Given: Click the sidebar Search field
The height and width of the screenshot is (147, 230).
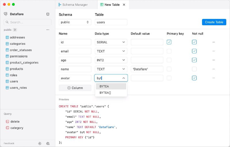Looking at the screenshot, I should (28, 22).
